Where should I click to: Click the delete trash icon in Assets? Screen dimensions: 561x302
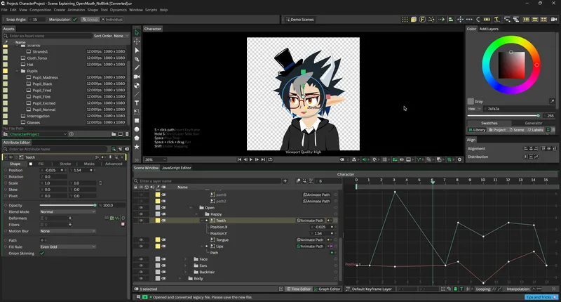click(127, 134)
